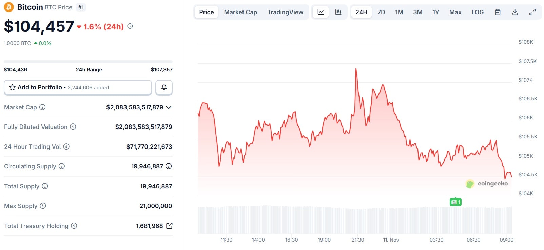
Task: Open the calendar date range picker
Action: click(x=498, y=12)
